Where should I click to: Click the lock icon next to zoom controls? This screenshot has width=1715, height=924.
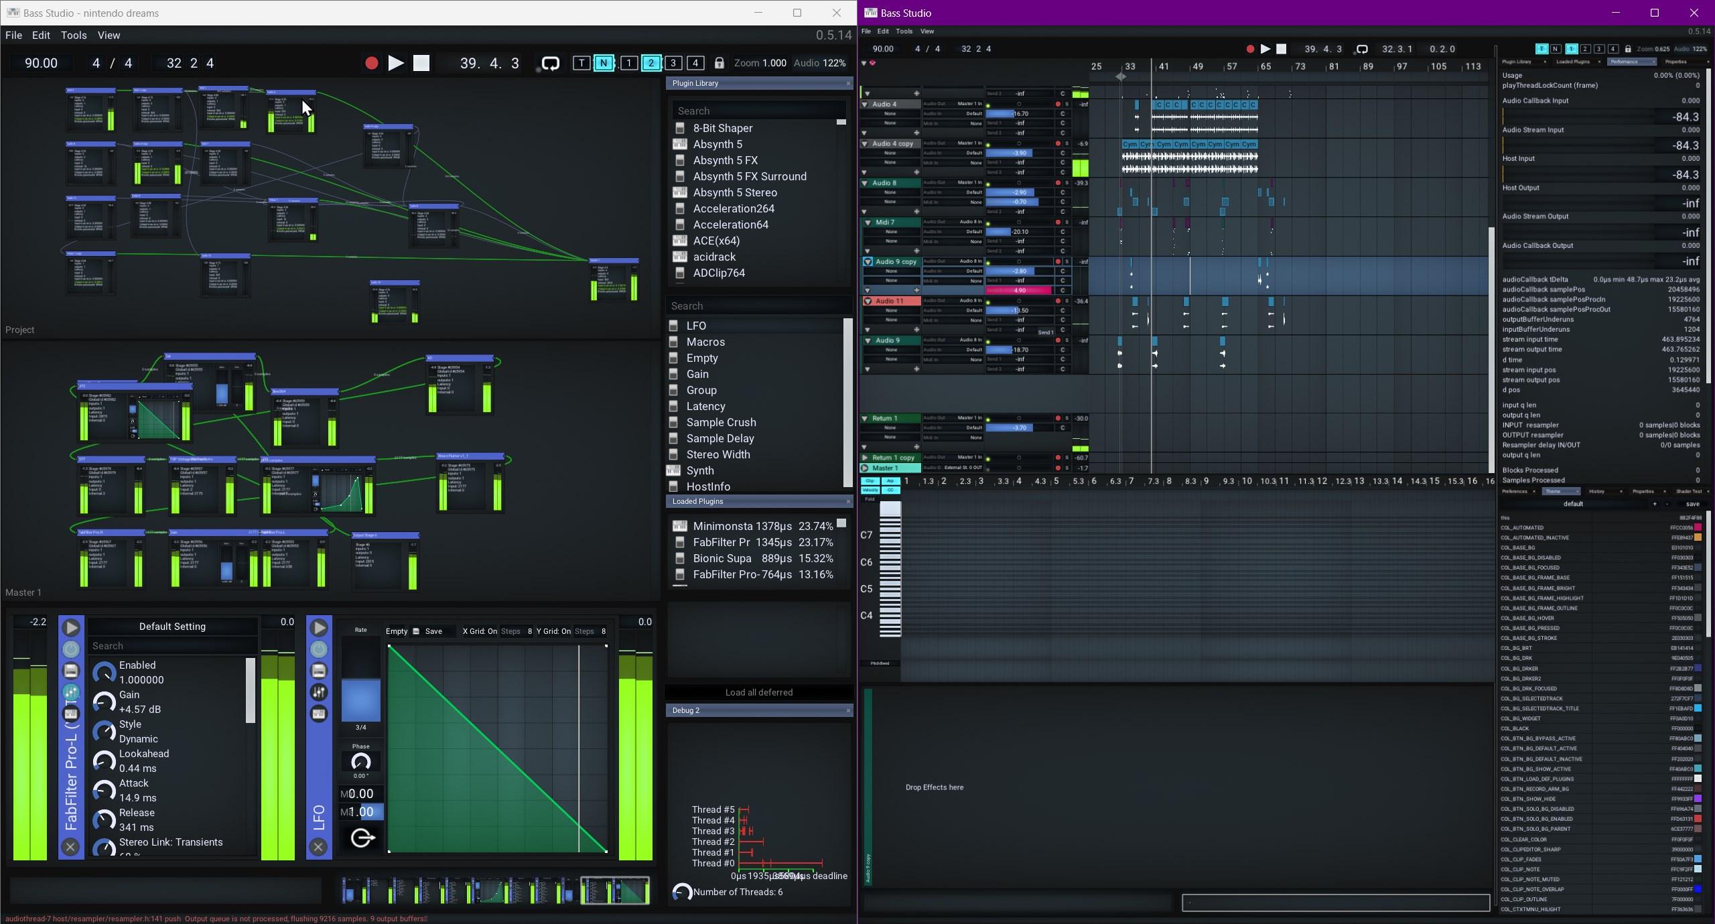click(719, 63)
